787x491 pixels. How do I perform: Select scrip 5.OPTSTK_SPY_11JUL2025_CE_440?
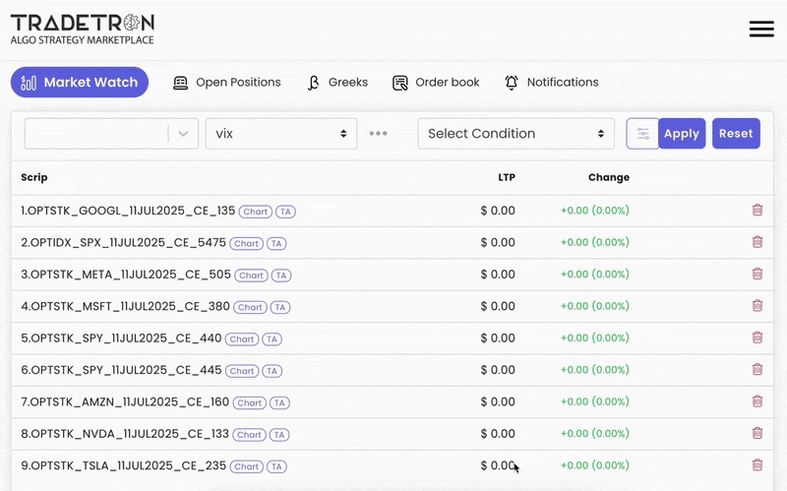point(121,338)
